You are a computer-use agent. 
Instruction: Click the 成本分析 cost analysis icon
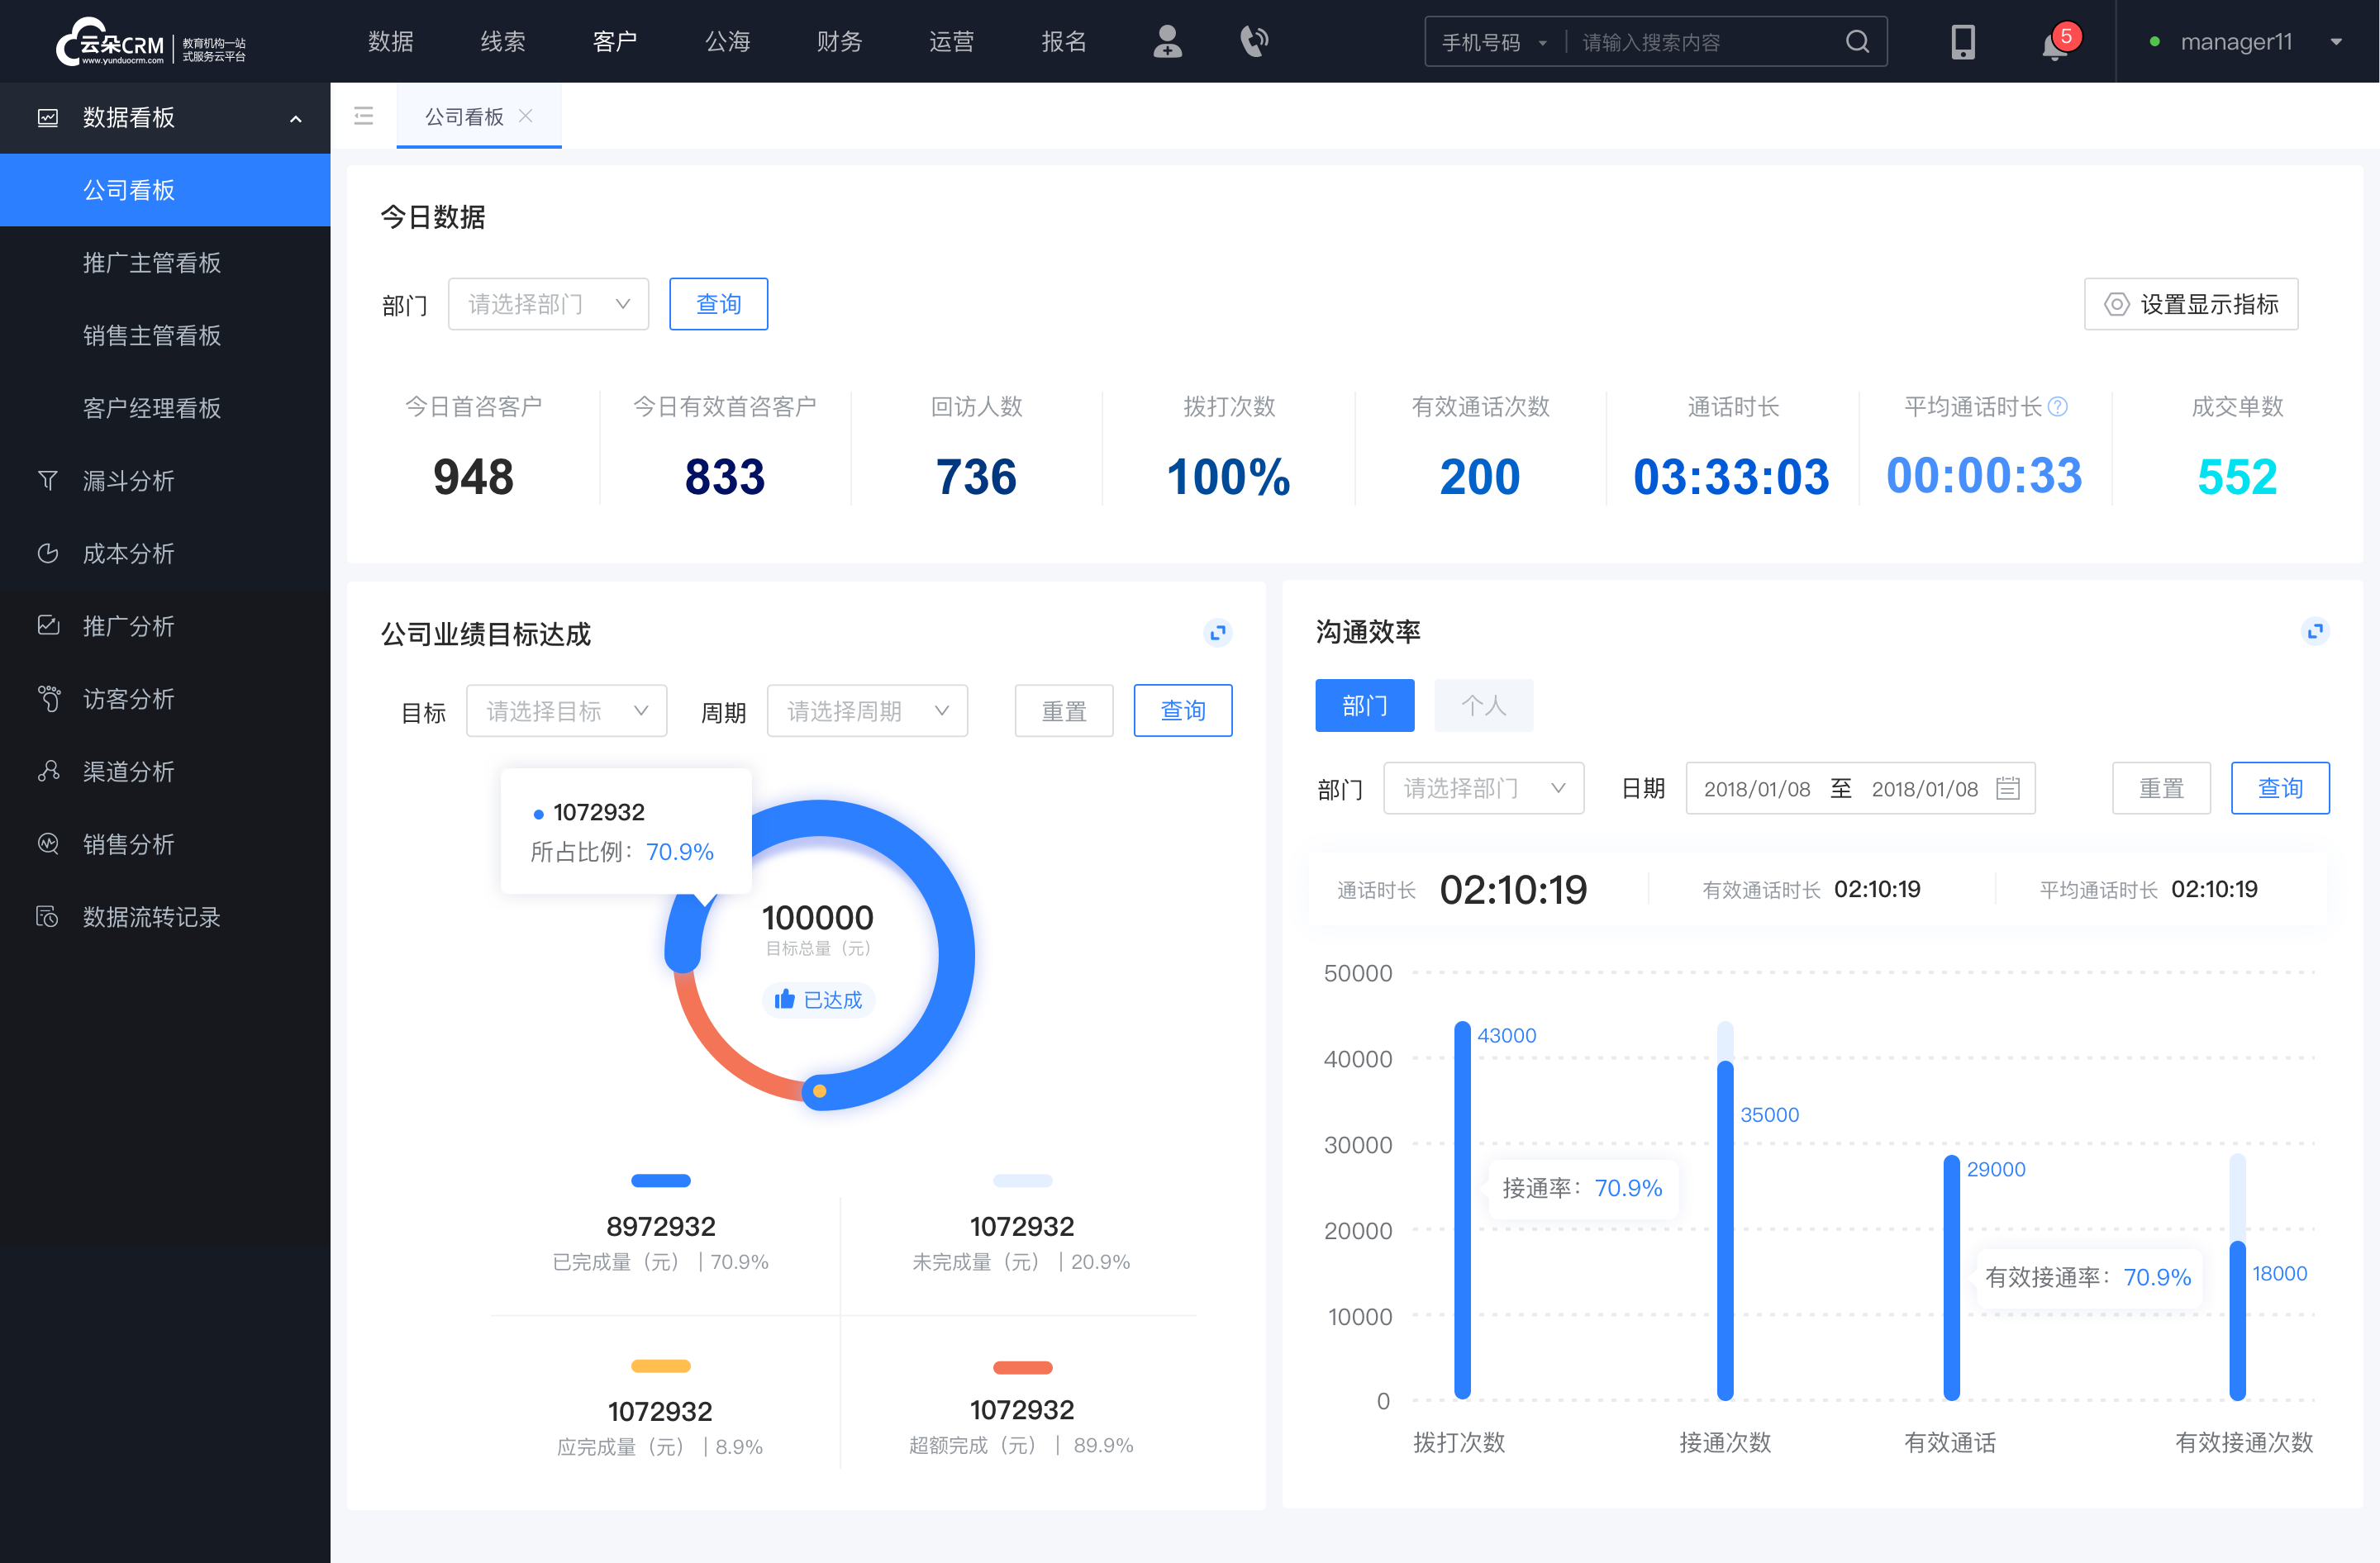click(x=47, y=553)
